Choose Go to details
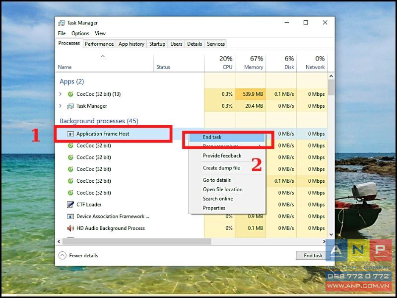Image resolution: width=397 pixels, height=298 pixels. click(x=227, y=180)
